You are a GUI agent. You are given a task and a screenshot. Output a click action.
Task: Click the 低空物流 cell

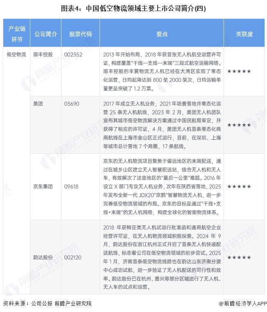coord(16,55)
